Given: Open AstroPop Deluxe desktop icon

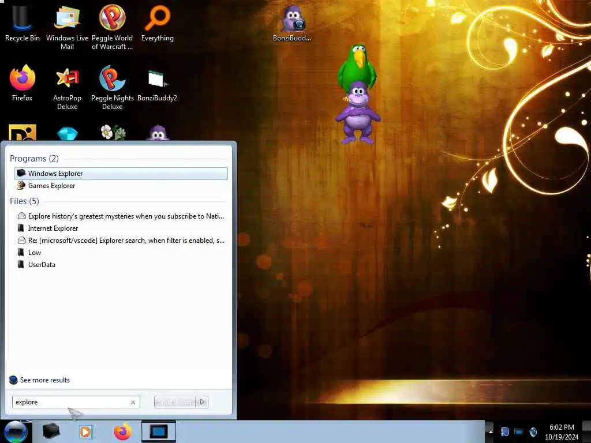Looking at the screenshot, I should pyautogui.click(x=67, y=88).
